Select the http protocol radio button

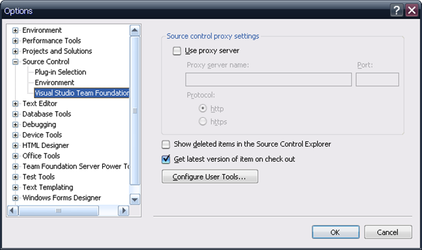coord(202,109)
